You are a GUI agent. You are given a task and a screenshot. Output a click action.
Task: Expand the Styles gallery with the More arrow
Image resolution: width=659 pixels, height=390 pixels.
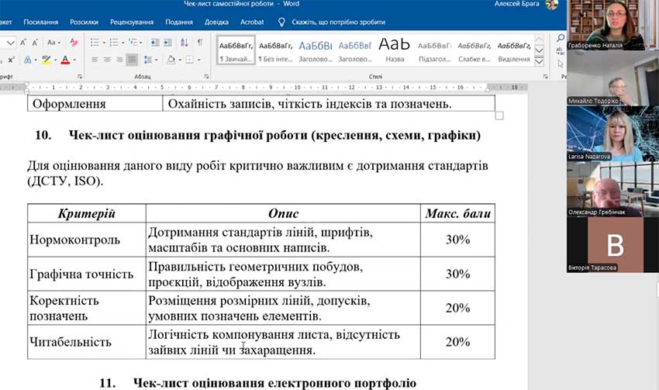(x=540, y=63)
